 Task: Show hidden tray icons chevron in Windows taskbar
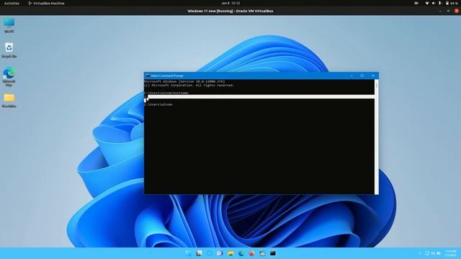pos(420,253)
